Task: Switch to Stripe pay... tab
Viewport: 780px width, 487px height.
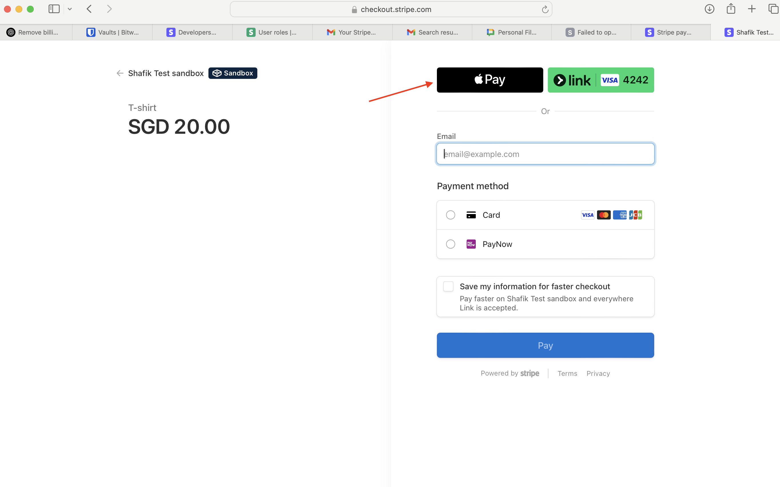Action: click(671, 32)
